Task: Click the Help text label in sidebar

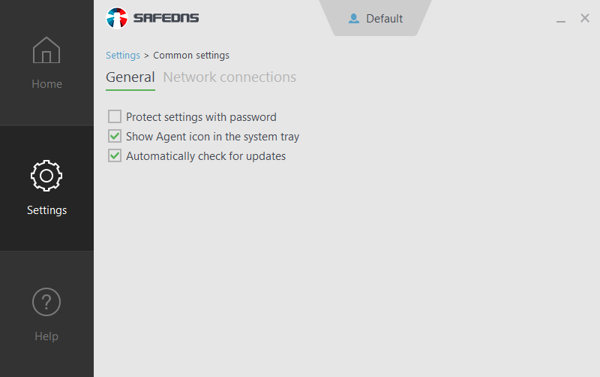Action: point(46,336)
